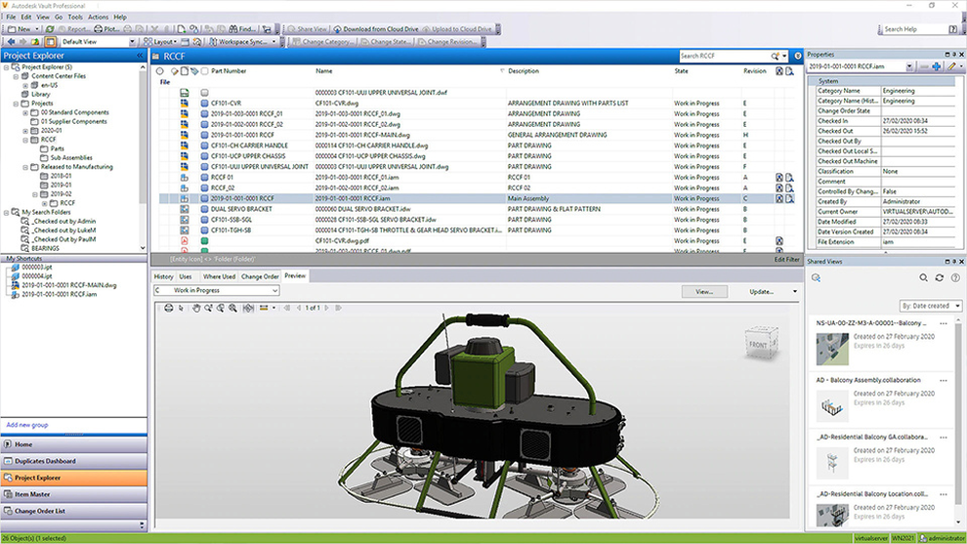Select the Pan hand tool in preview
This screenshot has width=967, height=544.
[196, 308]
